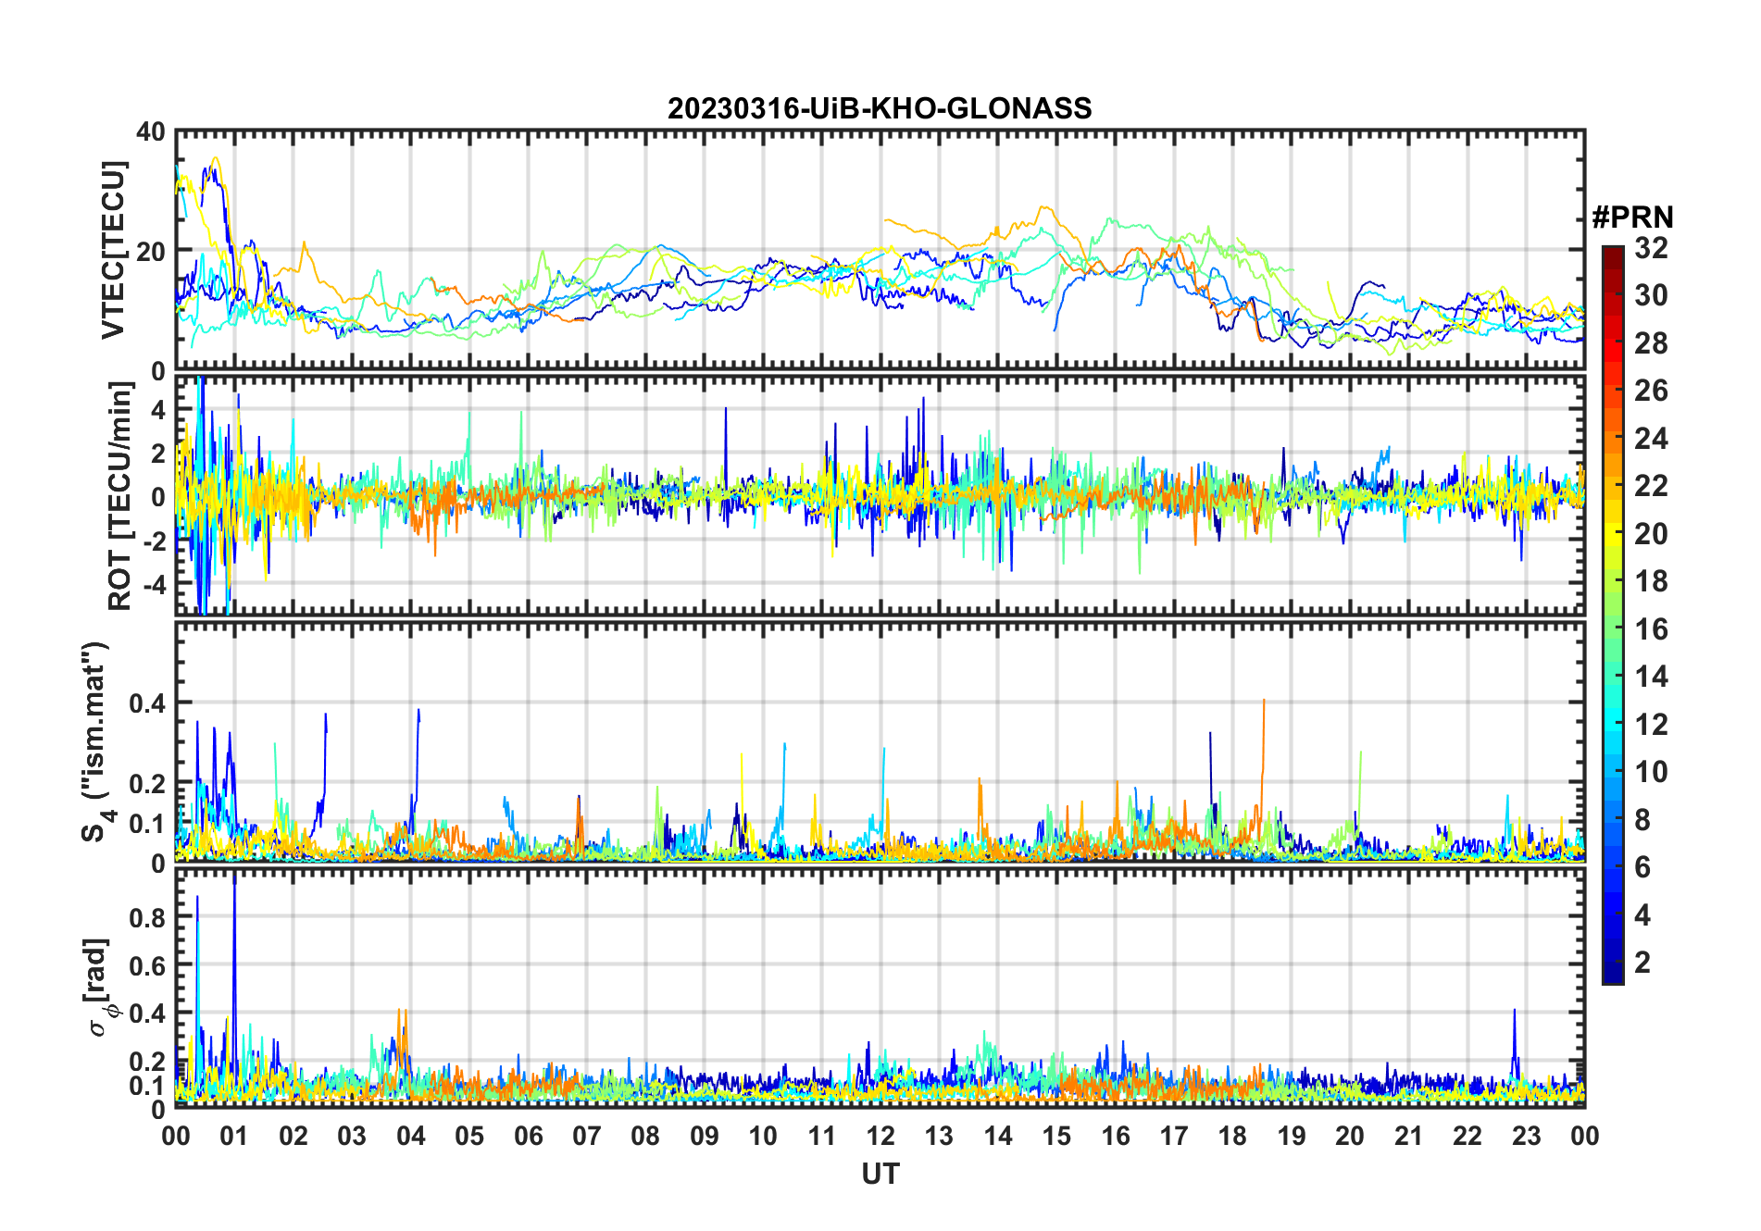Select colorbar tick label 10
Viewport: 1761px width, 1231px height.
[1651, 772]
